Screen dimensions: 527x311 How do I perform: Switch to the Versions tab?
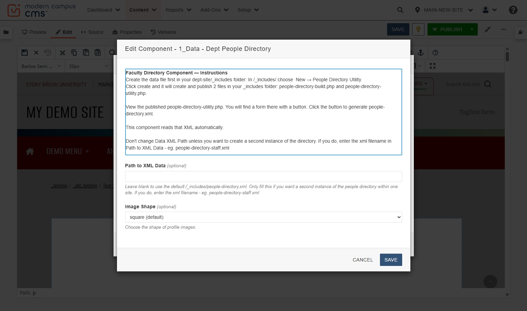click(163, 32)
